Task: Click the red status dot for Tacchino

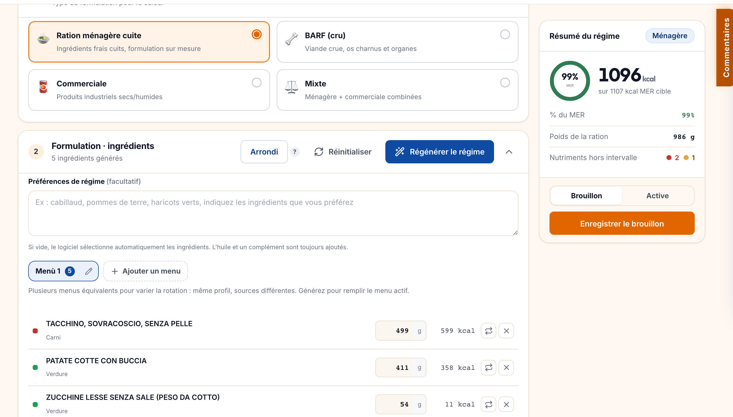Action: [35, 331]
